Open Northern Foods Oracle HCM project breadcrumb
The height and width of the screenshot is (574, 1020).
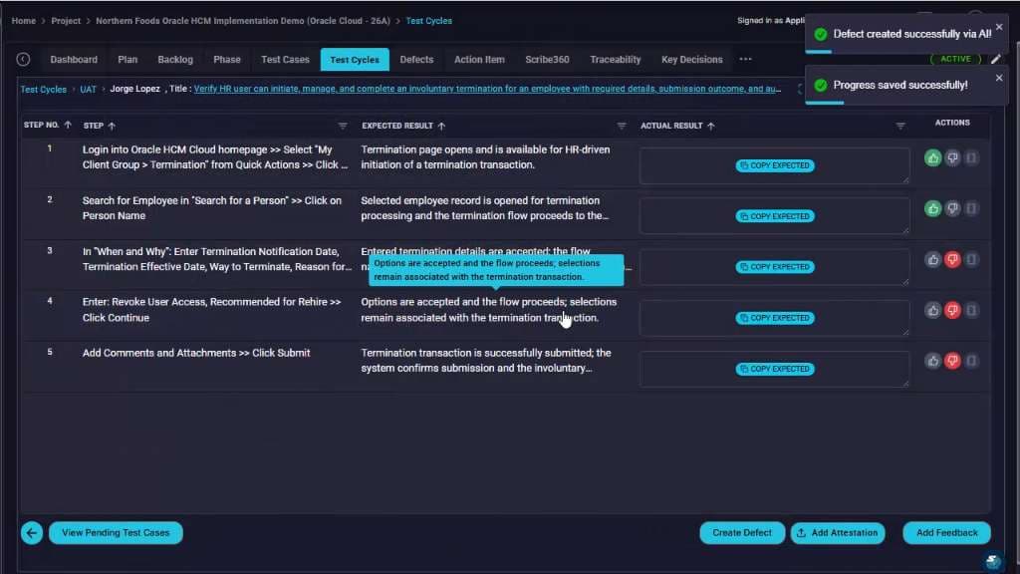click(x=243, y=21)
